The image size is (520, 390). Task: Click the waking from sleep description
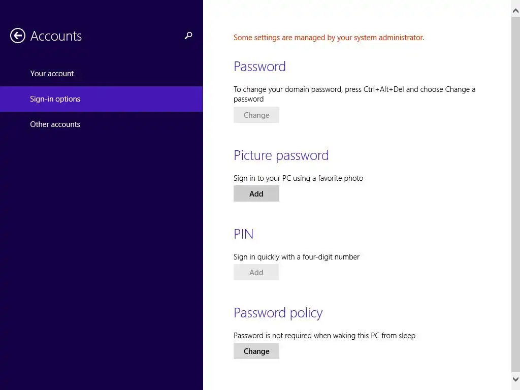pos(324,336)
